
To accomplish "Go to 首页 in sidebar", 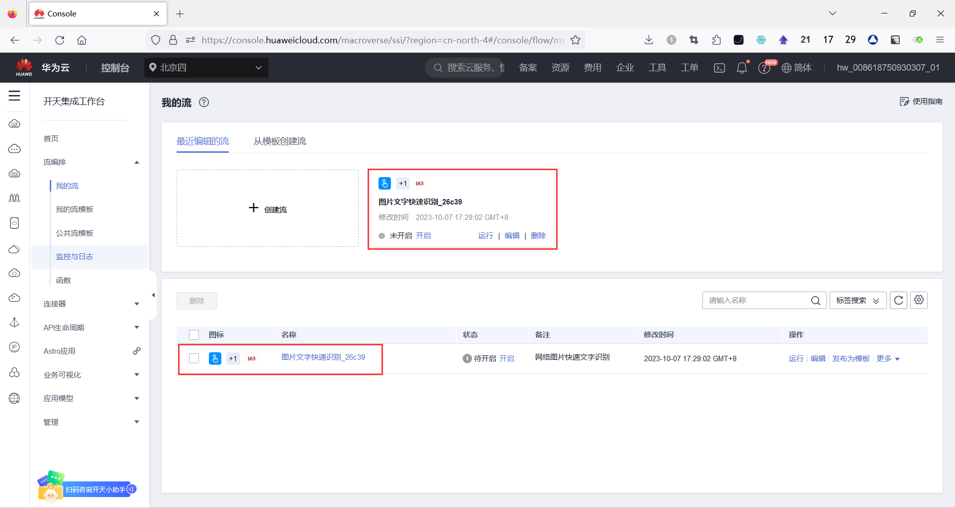I will tap(51, 138).
